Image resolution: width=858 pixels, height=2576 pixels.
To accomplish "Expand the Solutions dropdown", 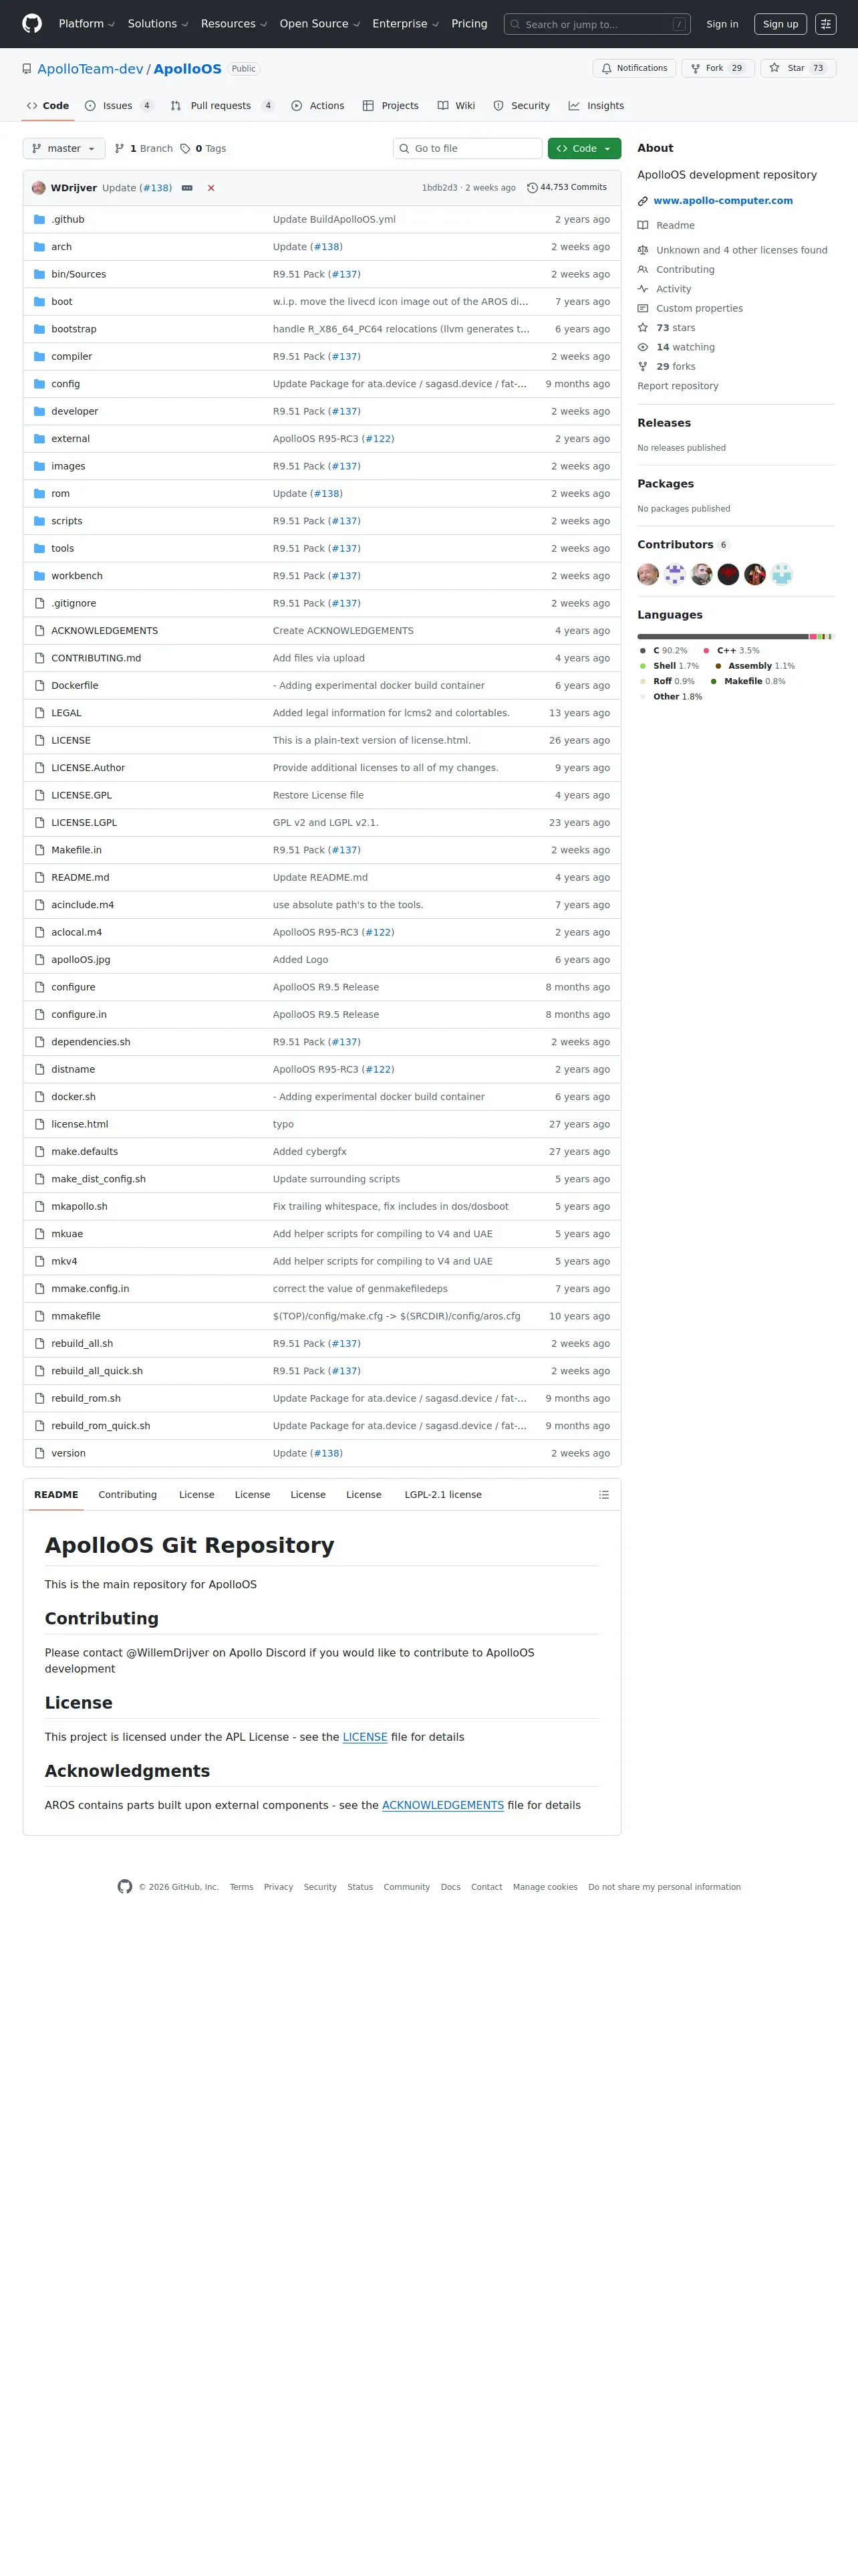I will (158, 24).
